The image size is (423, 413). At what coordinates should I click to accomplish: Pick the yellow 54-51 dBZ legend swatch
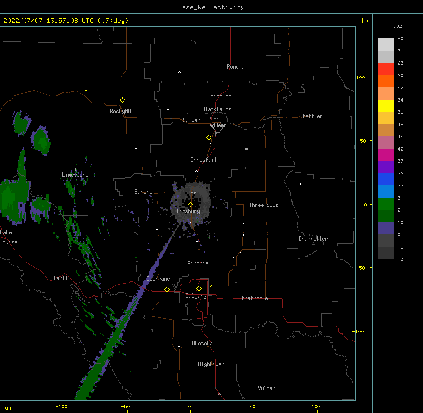386,105
